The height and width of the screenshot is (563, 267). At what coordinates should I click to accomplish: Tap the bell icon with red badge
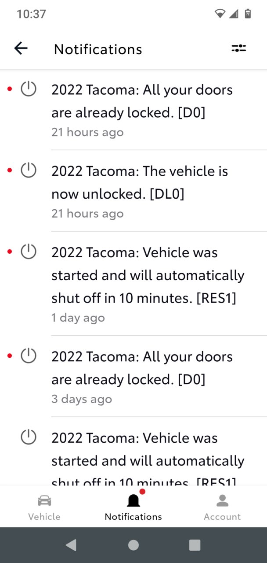133,500
